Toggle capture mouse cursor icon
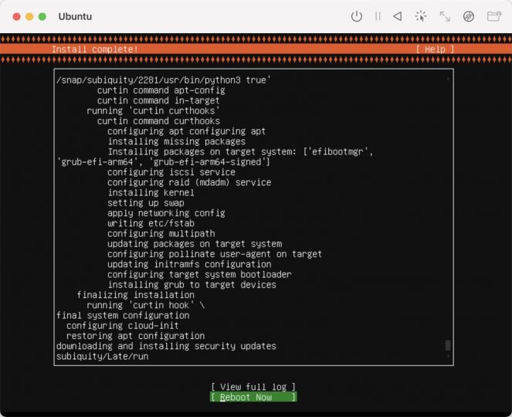The width and height of the screenshot is (512, 417). pyautogui.click(x=421, y=16)
